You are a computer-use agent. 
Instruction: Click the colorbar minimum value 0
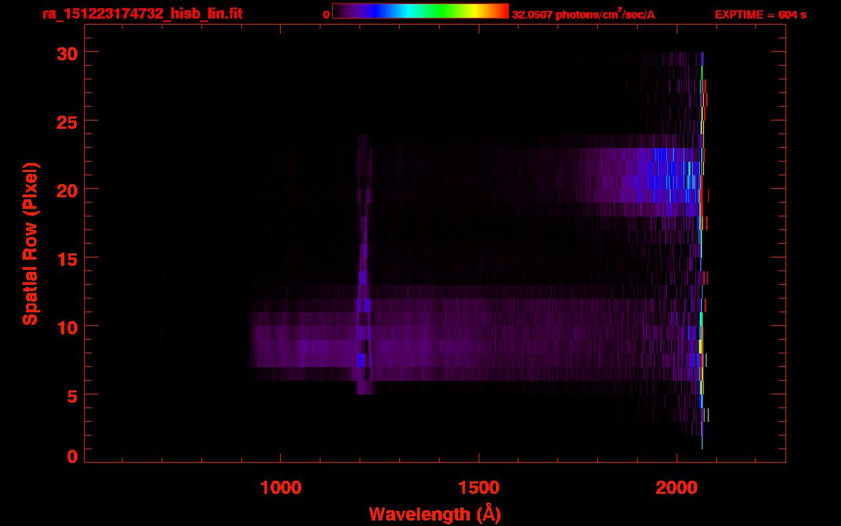click(327, 14)
